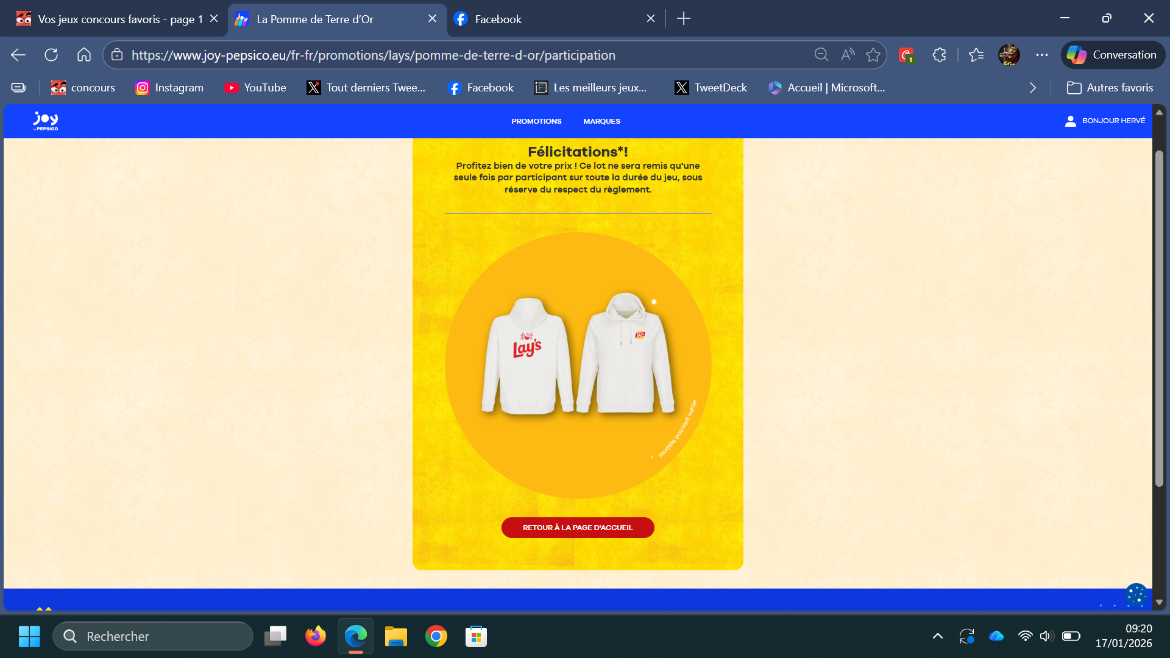Go to browser home page
Viewport: 1170px width, 658px height.
tap(84, 55)
